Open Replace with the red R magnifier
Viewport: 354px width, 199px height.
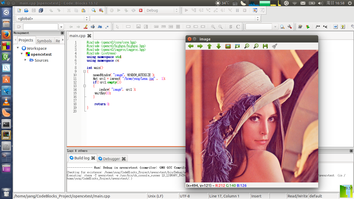[101, 10]
